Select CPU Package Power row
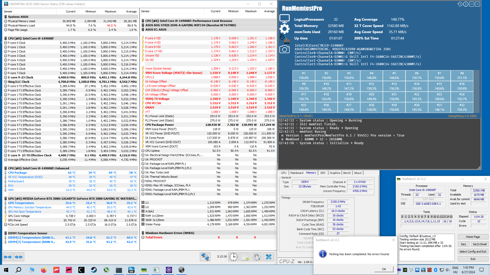Image resolution: width=490 pixels, height=275 pixels. pyautogui.click(x=209, y=125)
